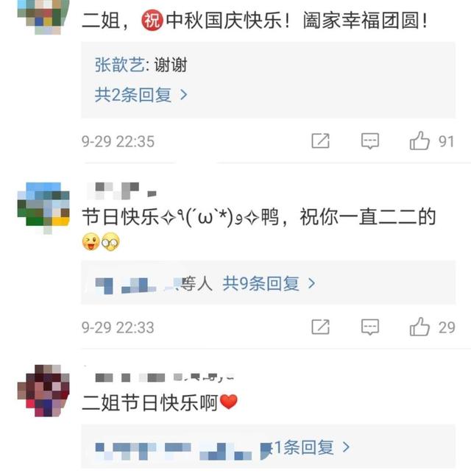Open avatar of 二姐节日快乐啊 commenter
Viewport: 471px width, 476px height.
click(43, 391)
